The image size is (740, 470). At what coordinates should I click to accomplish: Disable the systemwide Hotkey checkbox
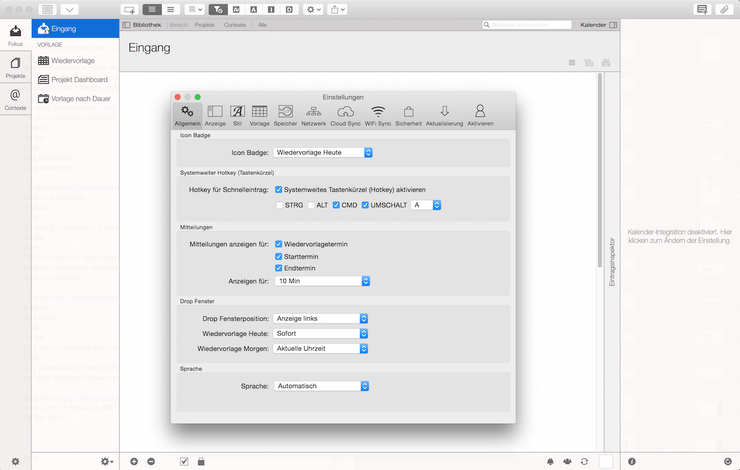coord(279,190)
